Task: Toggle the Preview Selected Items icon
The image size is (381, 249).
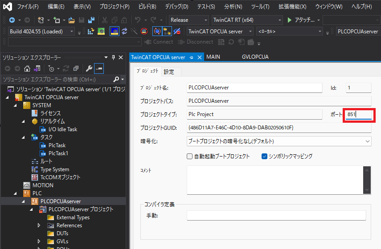Action: (x=99, y=68)
